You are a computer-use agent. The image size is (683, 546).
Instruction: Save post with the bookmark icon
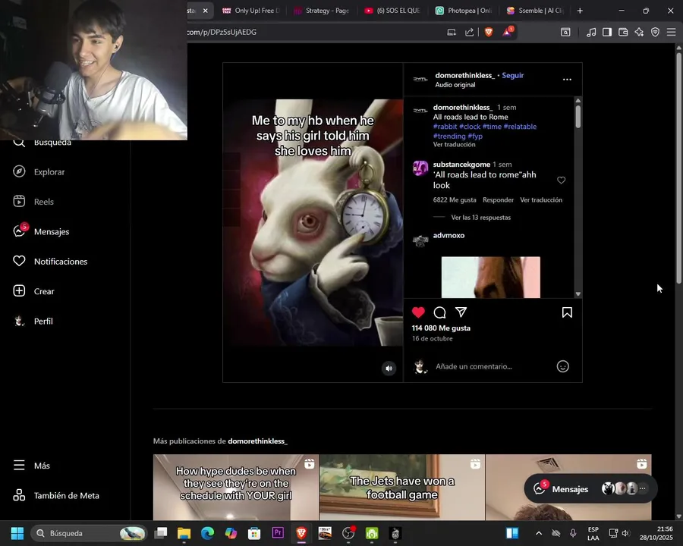click(567, 312)
